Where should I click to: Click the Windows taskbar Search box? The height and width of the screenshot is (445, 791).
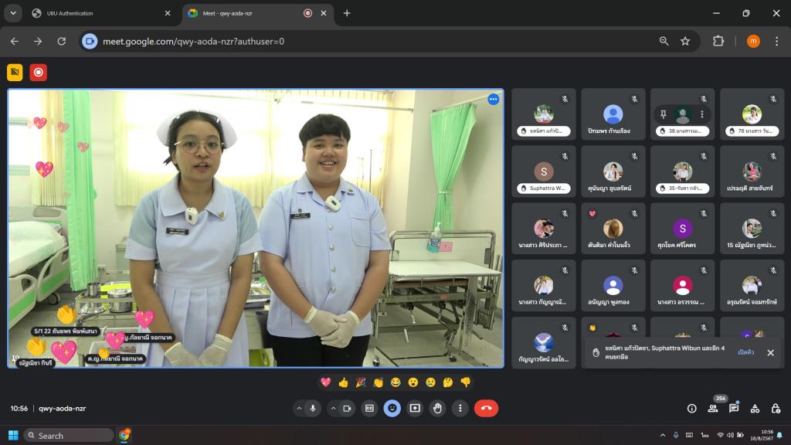coord(69,435)
